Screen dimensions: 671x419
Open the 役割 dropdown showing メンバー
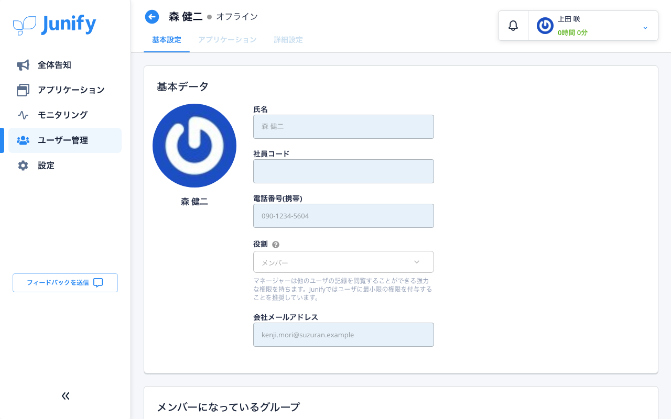[x=343, y=262]
